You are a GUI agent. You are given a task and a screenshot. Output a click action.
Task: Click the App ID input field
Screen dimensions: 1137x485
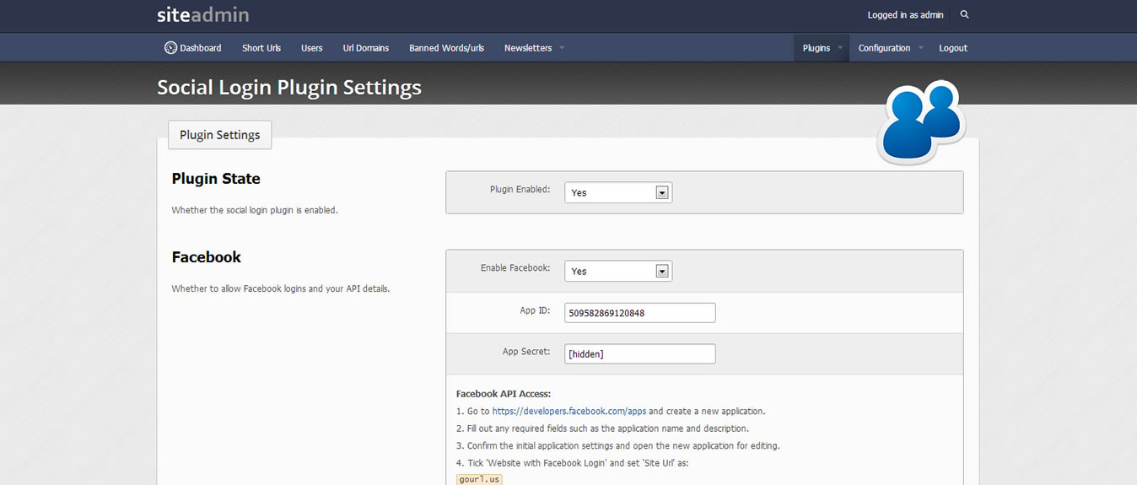click(x=640, y=313)
